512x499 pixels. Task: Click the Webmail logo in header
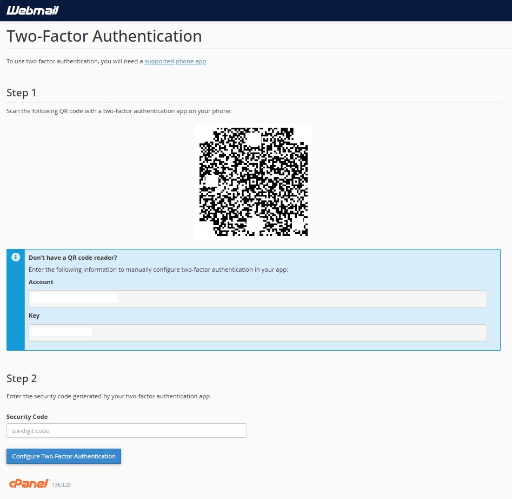[32, 10]
